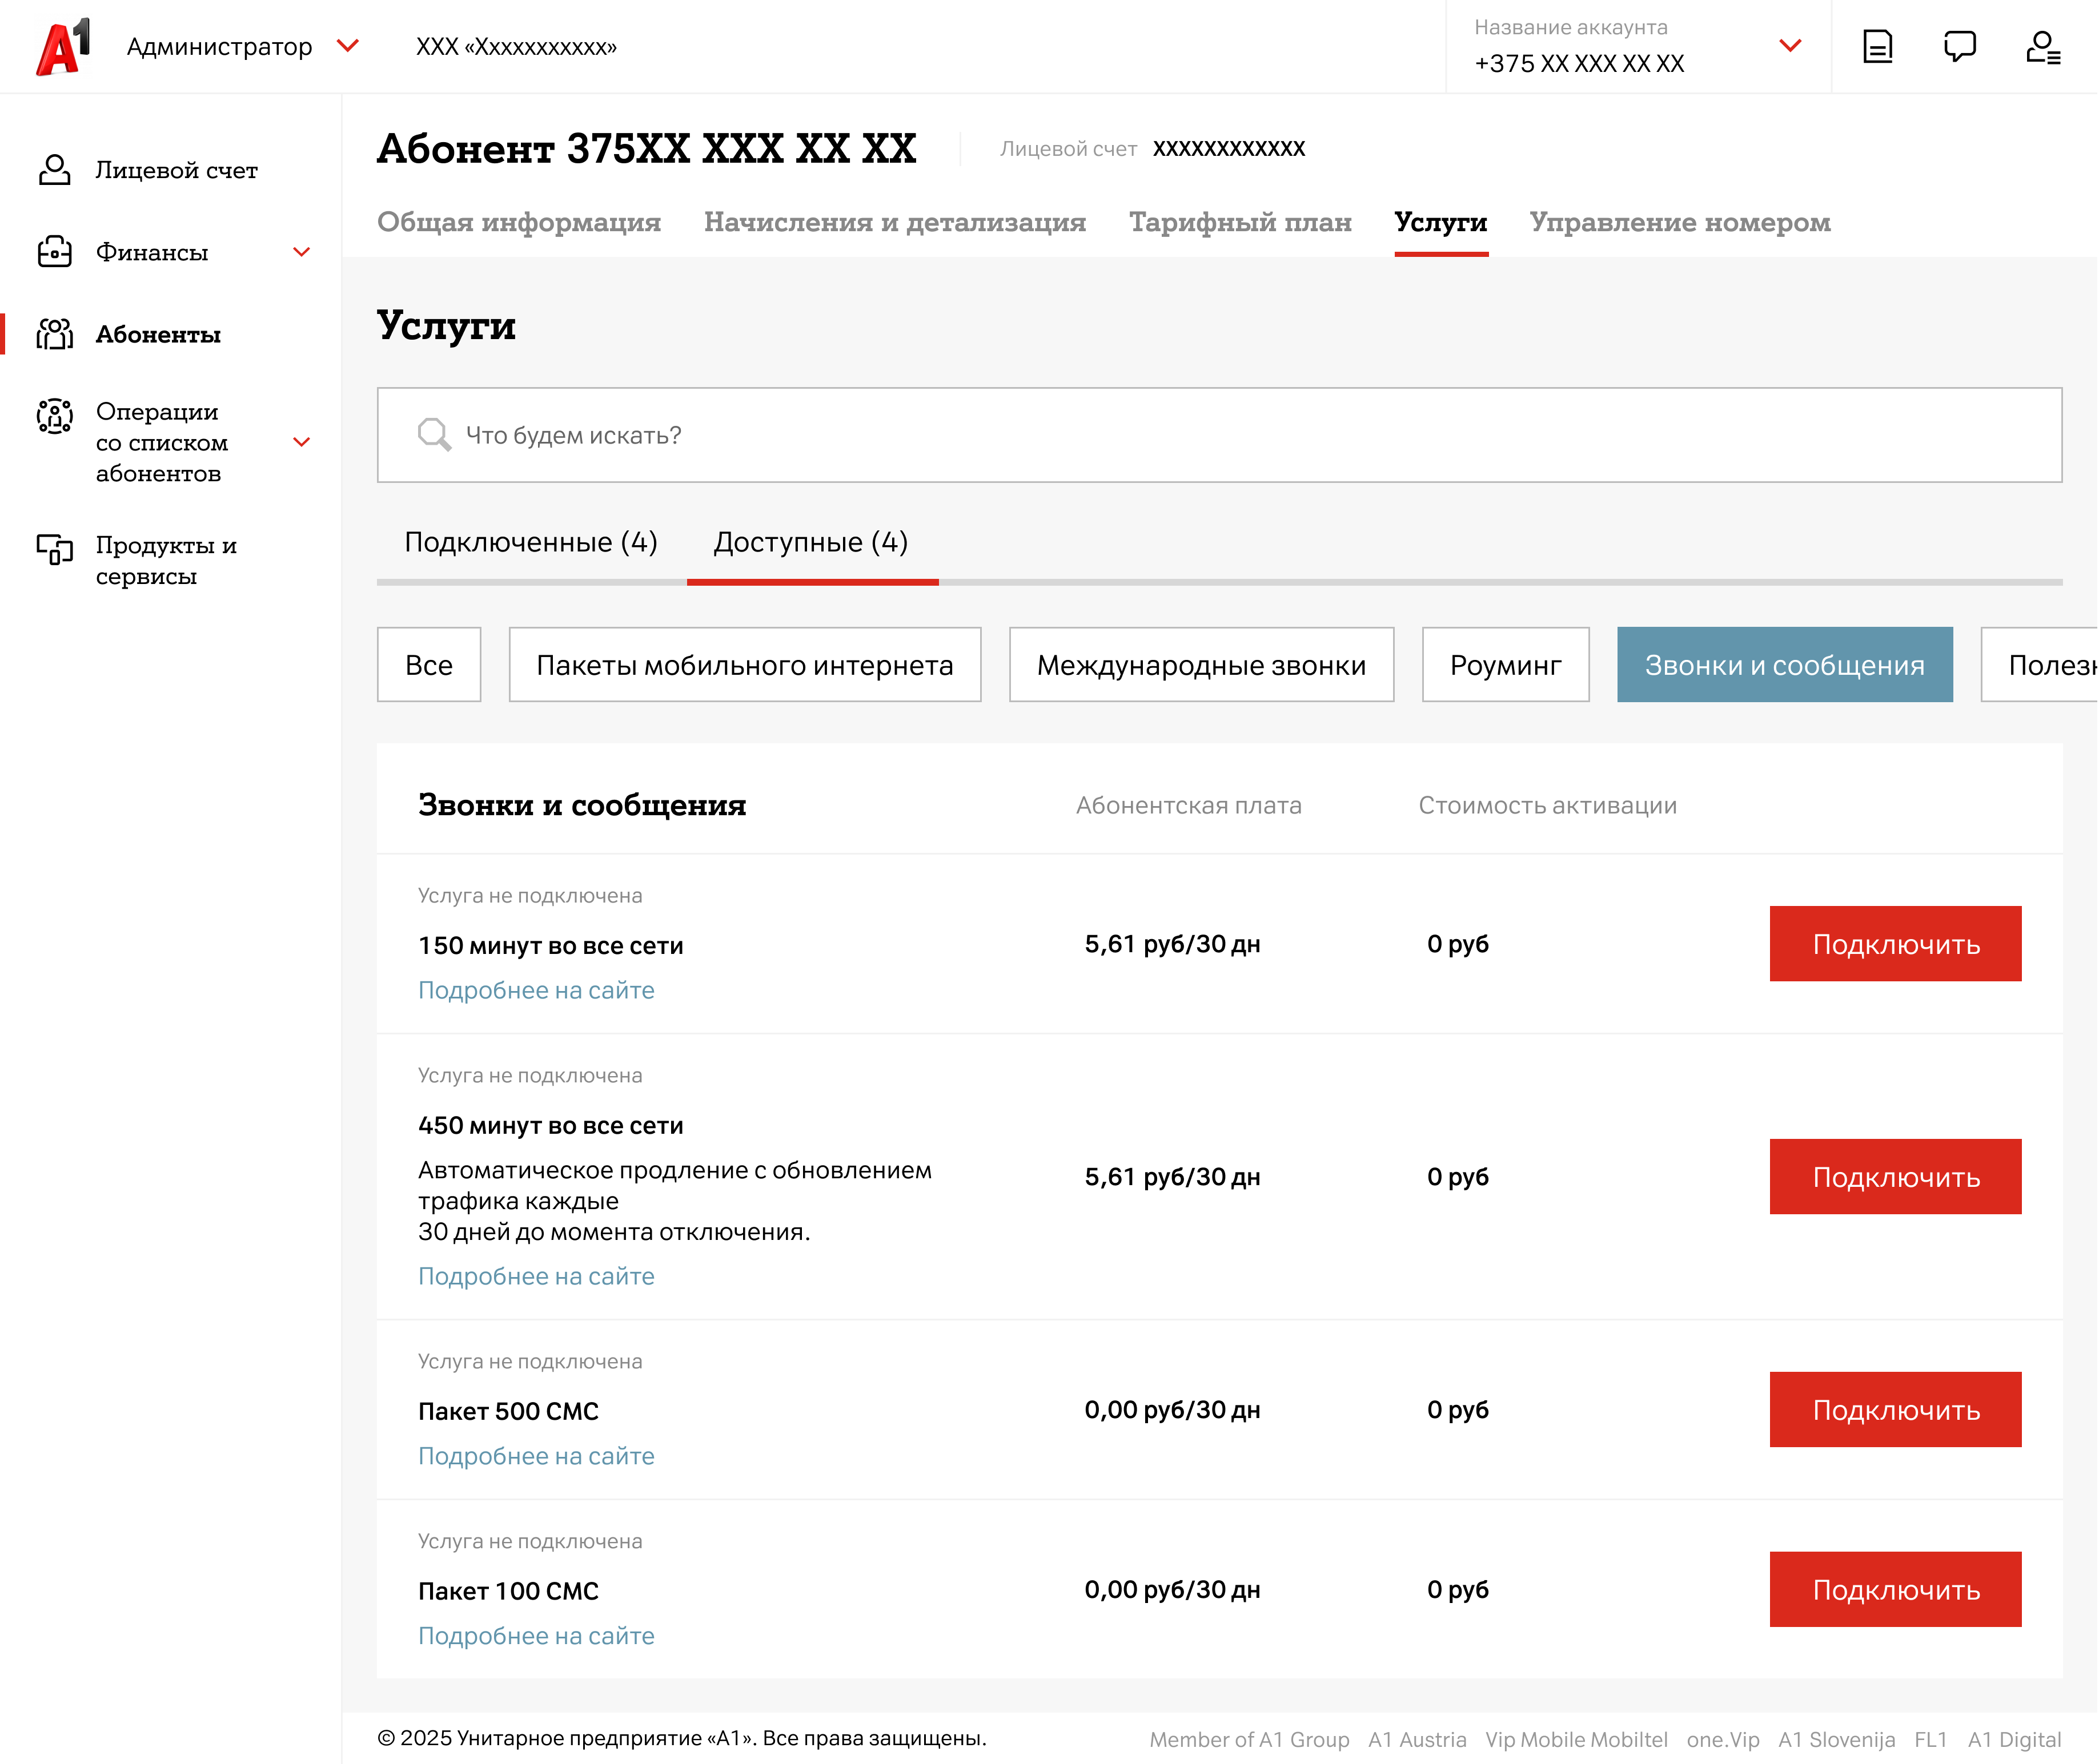
Task: Click the Продукты и сервисы icon
Action: pyautogui.click(x=54, y=549)
